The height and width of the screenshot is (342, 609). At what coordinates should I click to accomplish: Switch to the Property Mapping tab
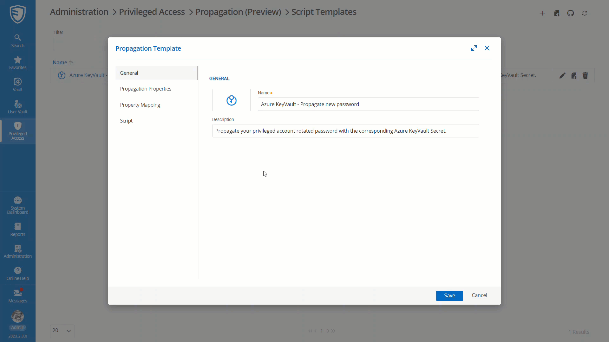(140, 105)
